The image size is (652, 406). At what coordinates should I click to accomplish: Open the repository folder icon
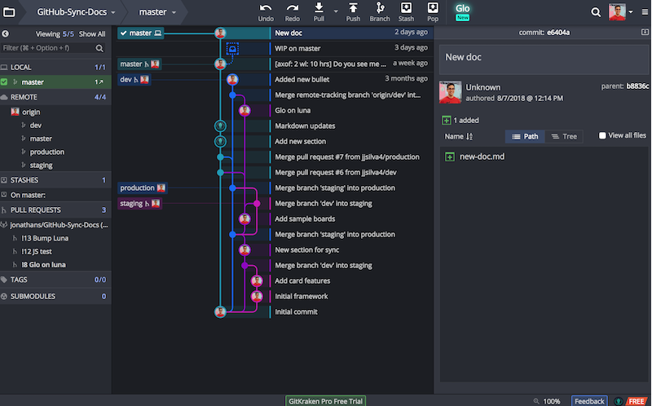(9, 12)
